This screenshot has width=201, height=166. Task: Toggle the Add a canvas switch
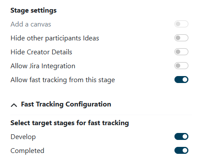click(181, 24)
